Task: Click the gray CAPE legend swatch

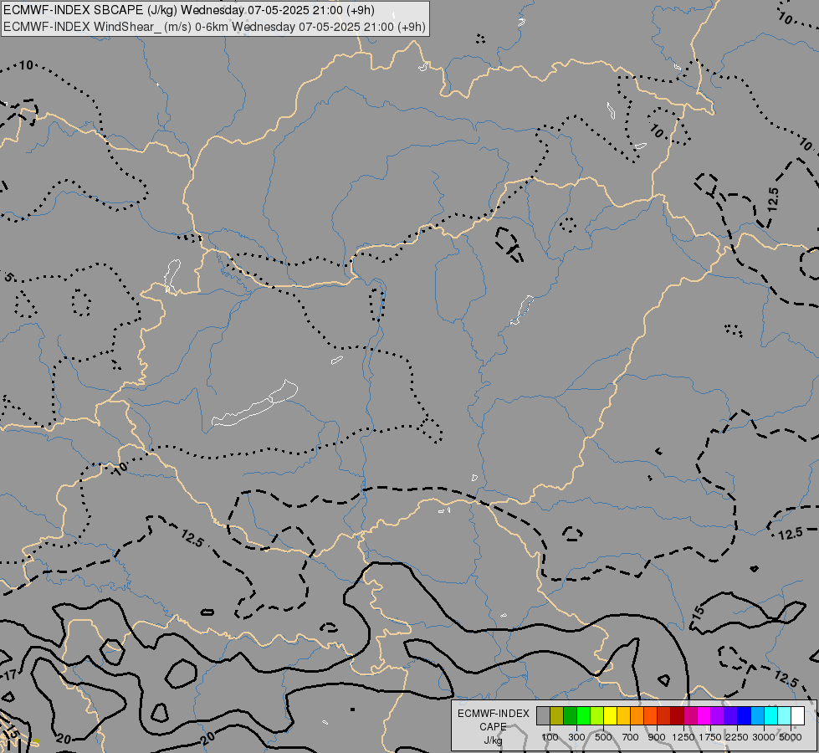Action: point(543,716)
